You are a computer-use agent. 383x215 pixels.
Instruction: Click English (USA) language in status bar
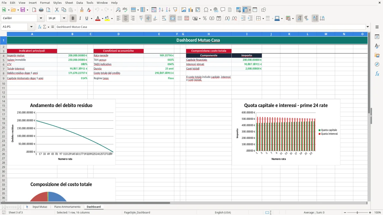click(223, 212)
